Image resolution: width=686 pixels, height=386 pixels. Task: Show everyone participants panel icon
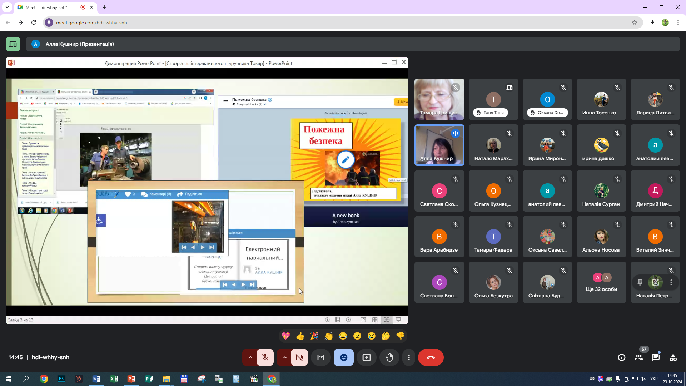[x=639, y=357]
